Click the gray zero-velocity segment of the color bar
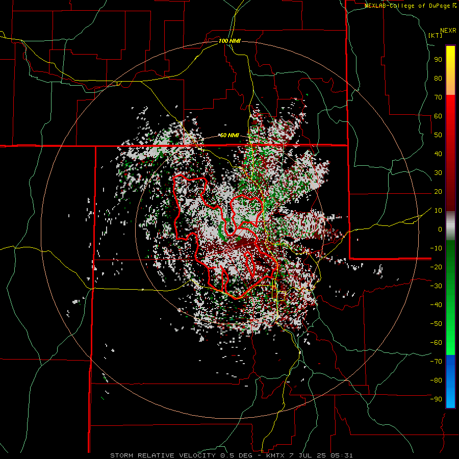 tap(450, 226)
